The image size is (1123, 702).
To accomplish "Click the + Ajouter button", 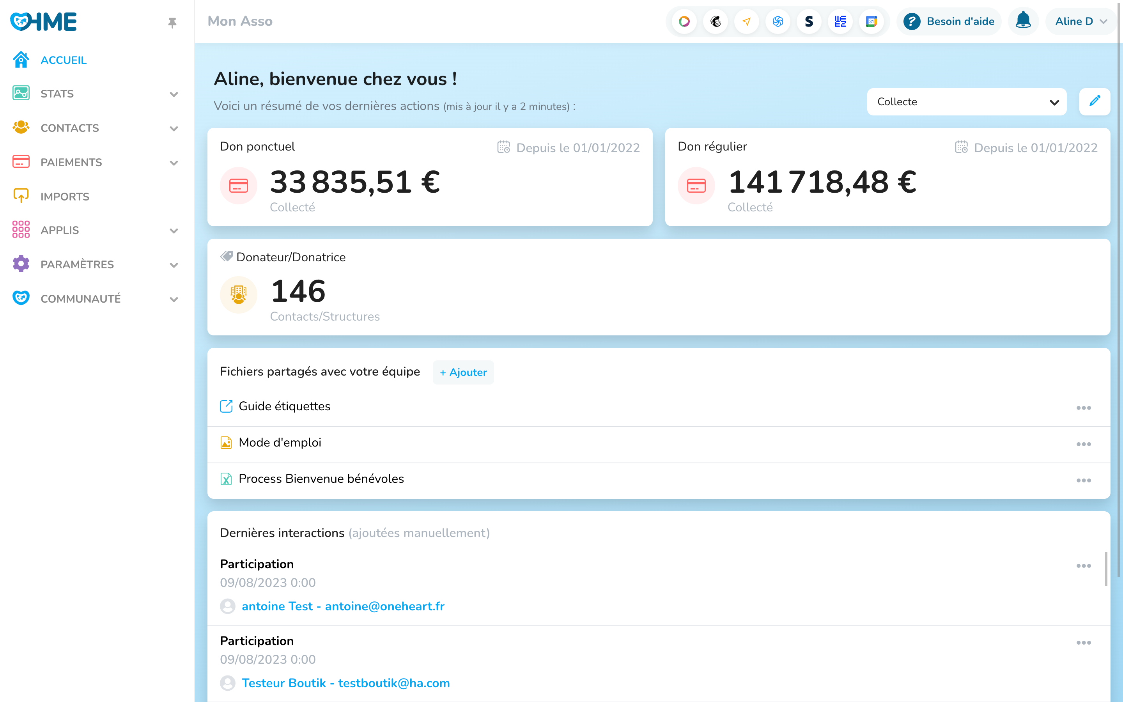I will pyautogui.click(x=463, y=372).
